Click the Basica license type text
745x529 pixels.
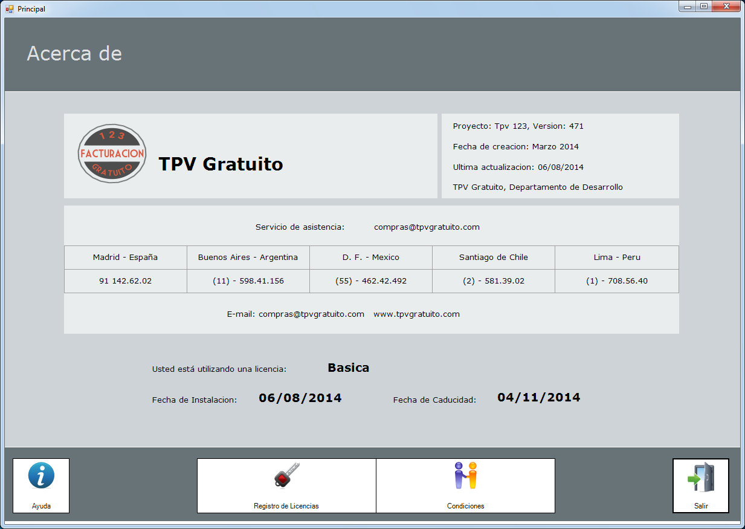pos(348,368)
